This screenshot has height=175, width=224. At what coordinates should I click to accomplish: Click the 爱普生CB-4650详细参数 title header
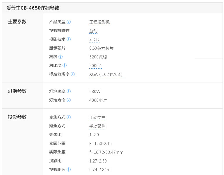33,8
